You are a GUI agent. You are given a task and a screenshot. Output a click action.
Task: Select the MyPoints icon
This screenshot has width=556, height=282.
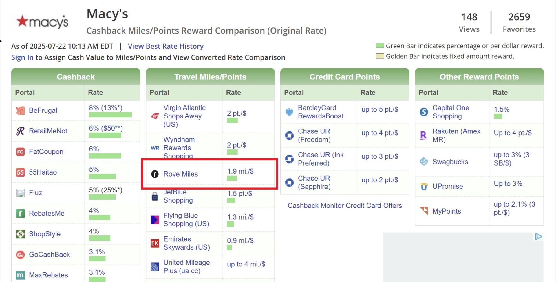(424, 211)
